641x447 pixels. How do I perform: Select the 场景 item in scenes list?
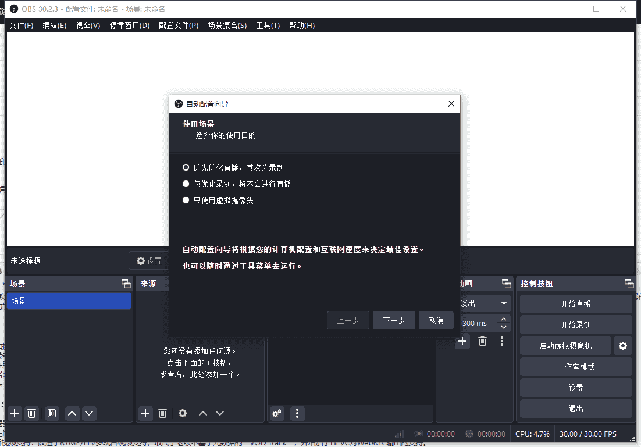pos(68,301)
